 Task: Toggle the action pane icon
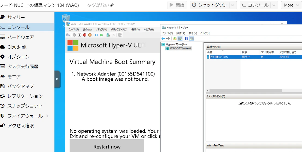[192, 39]
